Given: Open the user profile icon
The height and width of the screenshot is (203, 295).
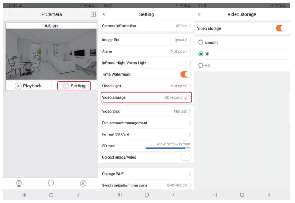Looking at the screenshot, I should (83, 183).
